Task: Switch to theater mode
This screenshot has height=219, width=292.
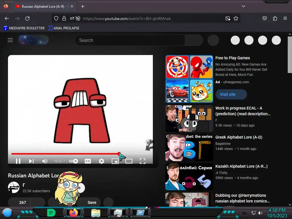Action: 129,161
